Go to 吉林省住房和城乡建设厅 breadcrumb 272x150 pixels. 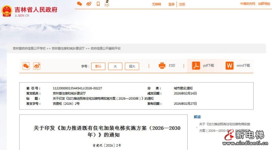click(68, 48)
